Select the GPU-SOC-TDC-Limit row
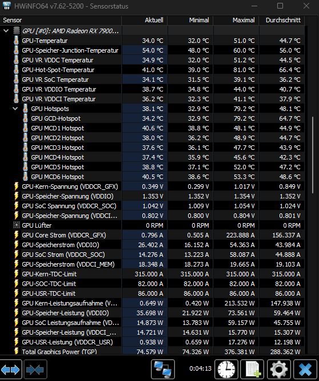319x381 pixels. click(152, 284)
